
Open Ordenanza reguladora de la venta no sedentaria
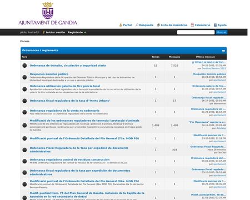pos(64,111)
